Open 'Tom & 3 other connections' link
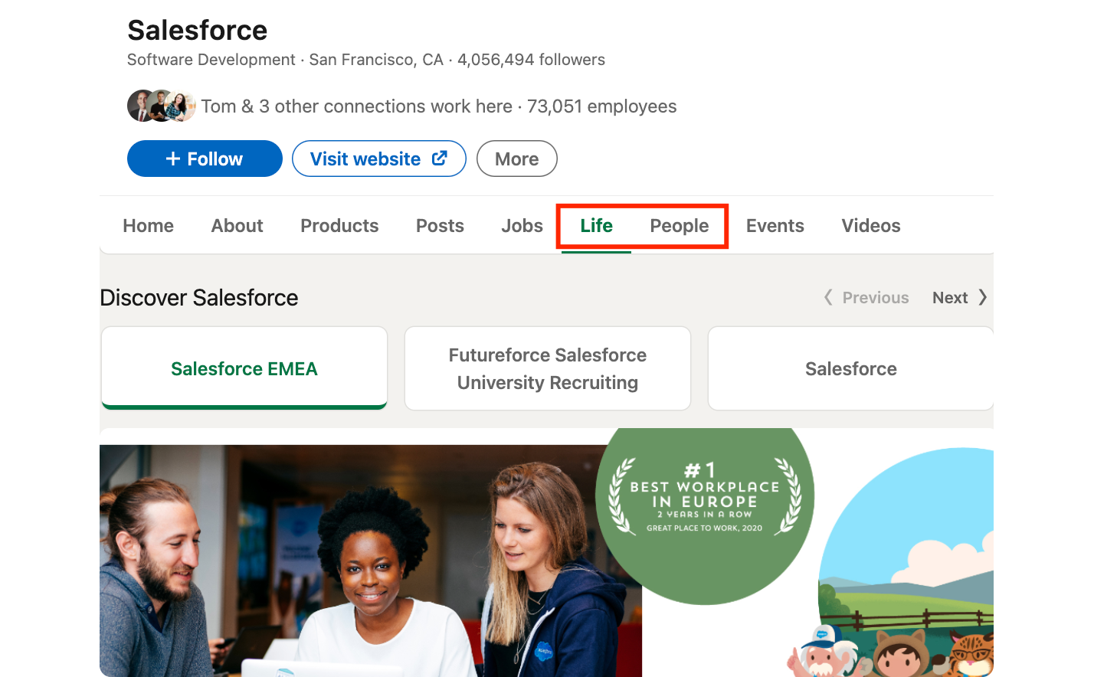1094x677 pixels. click(357, 106)
